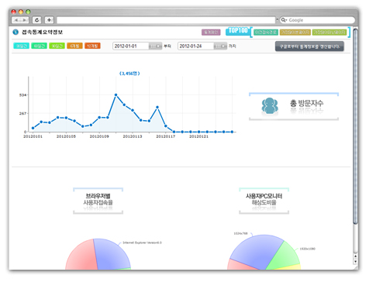
Task: Click the 총 방문자수 total visitors card
Action: (294, 106)
